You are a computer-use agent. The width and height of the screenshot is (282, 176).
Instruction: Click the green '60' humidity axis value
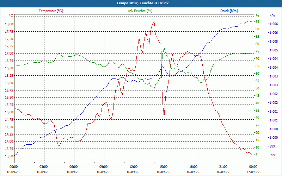tap(257, 74)
